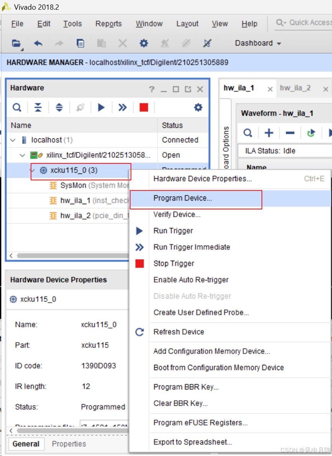Choose Run Trigger from context menu
332x456 pixels.
pyautogui.click(x=230, y=231)
